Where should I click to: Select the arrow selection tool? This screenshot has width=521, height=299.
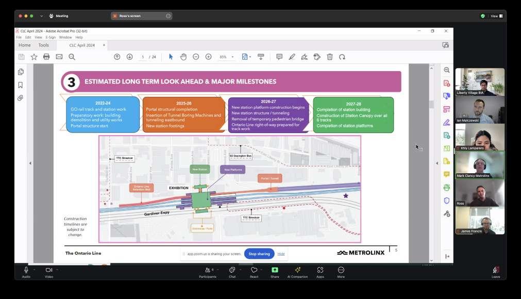tap(171, 57)
